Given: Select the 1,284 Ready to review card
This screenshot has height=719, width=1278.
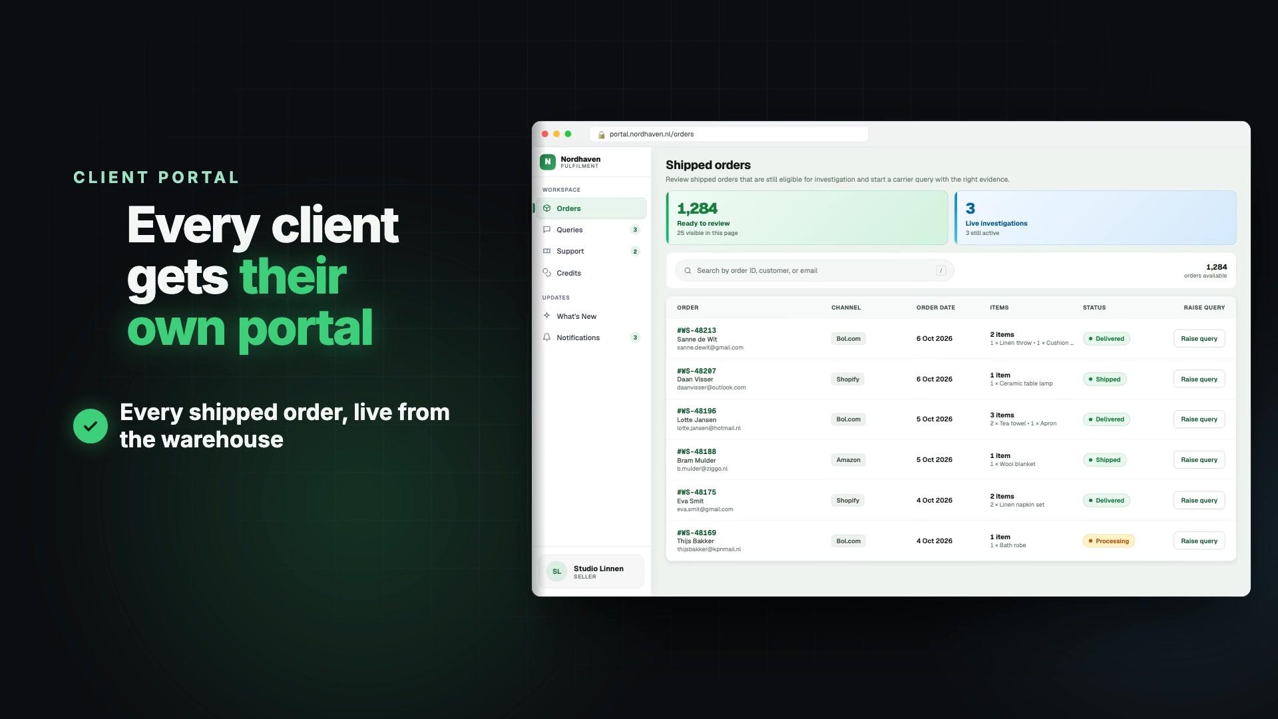Looking at the screenshot, I should (807, 218).
